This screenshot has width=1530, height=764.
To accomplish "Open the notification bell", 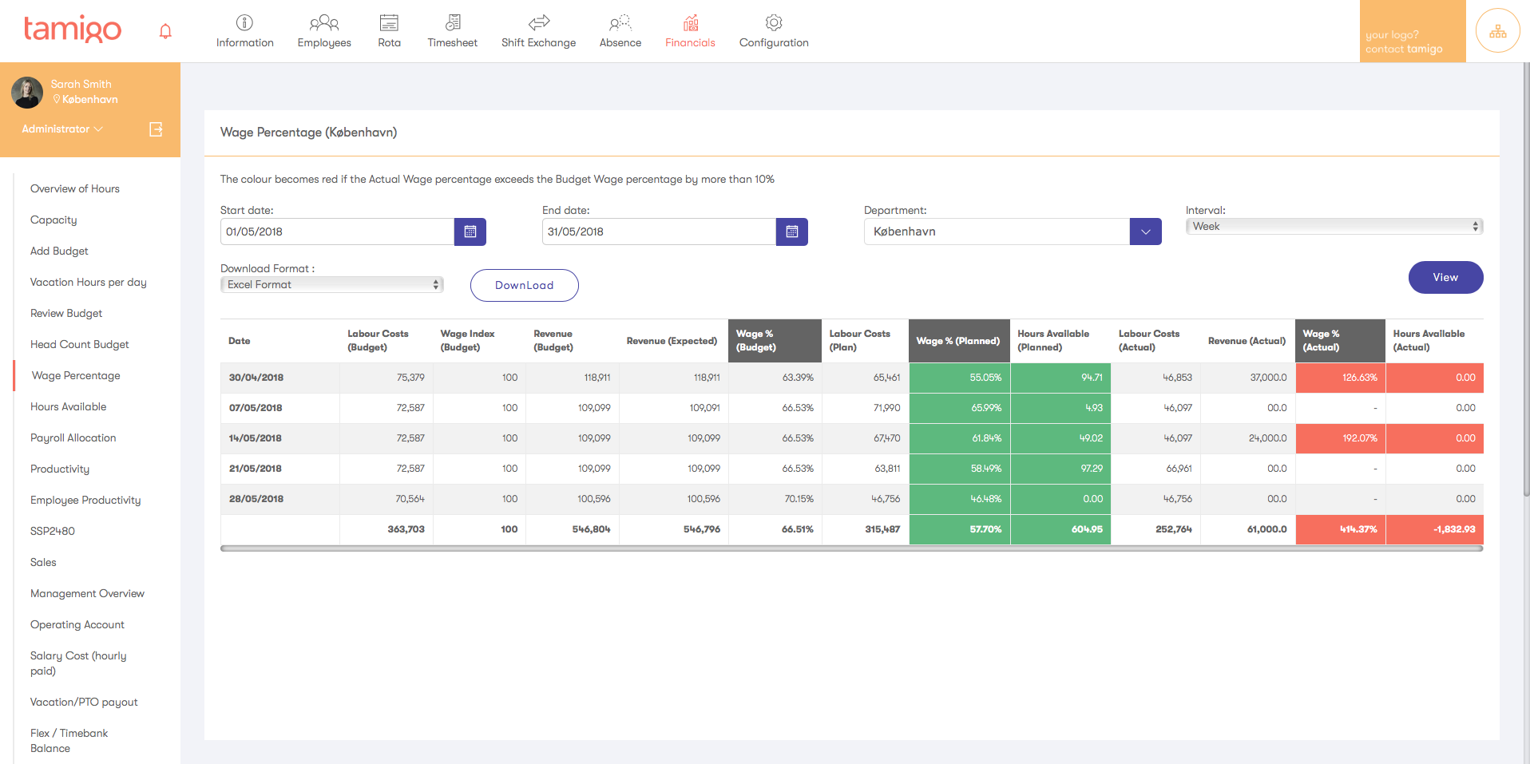I will [165, 31].
